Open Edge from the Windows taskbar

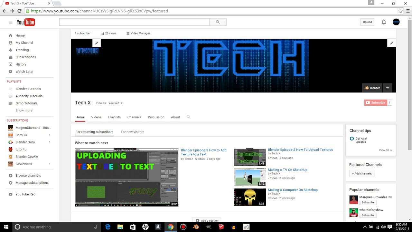pos(108,227)
